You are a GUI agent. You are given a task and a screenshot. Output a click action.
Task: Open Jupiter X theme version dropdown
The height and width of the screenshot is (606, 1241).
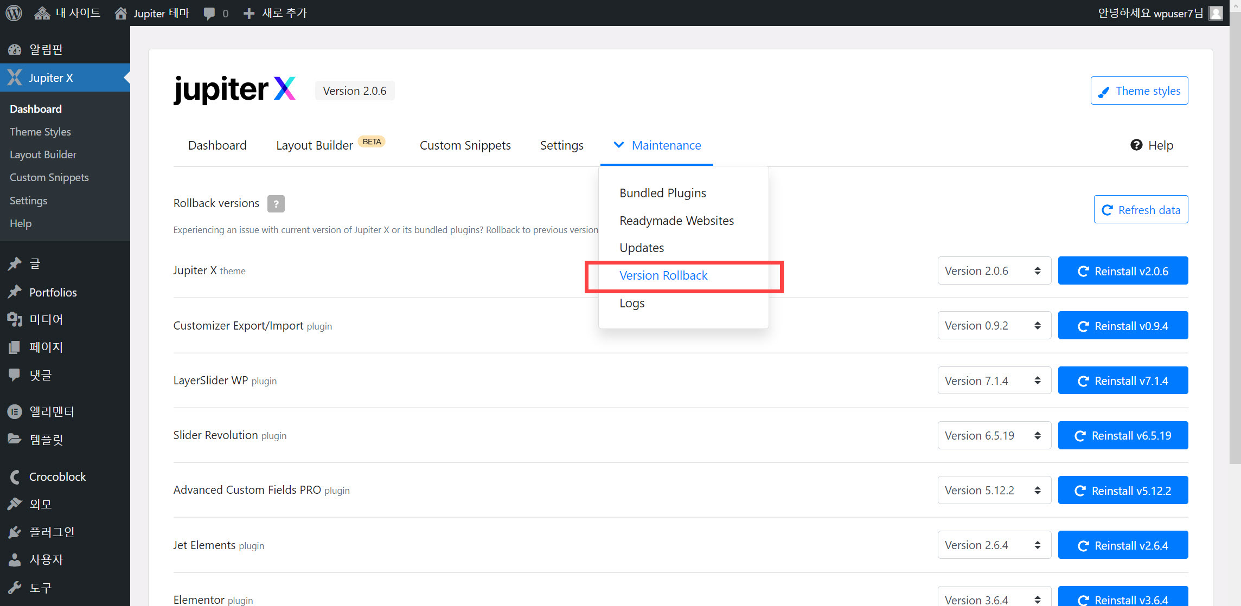pos(994,271)
